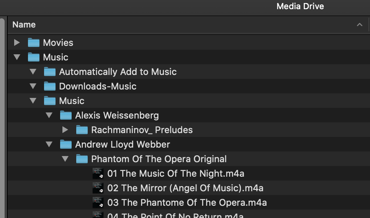The image size is (370, 218).
Task: Collapse the Automatically Add to Music triangle
Action: (33, 72)
